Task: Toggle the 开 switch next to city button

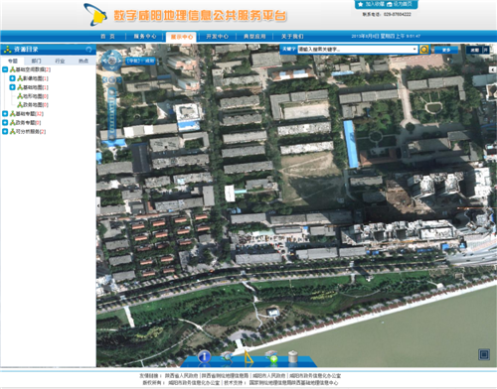Action: coord(486,50)
